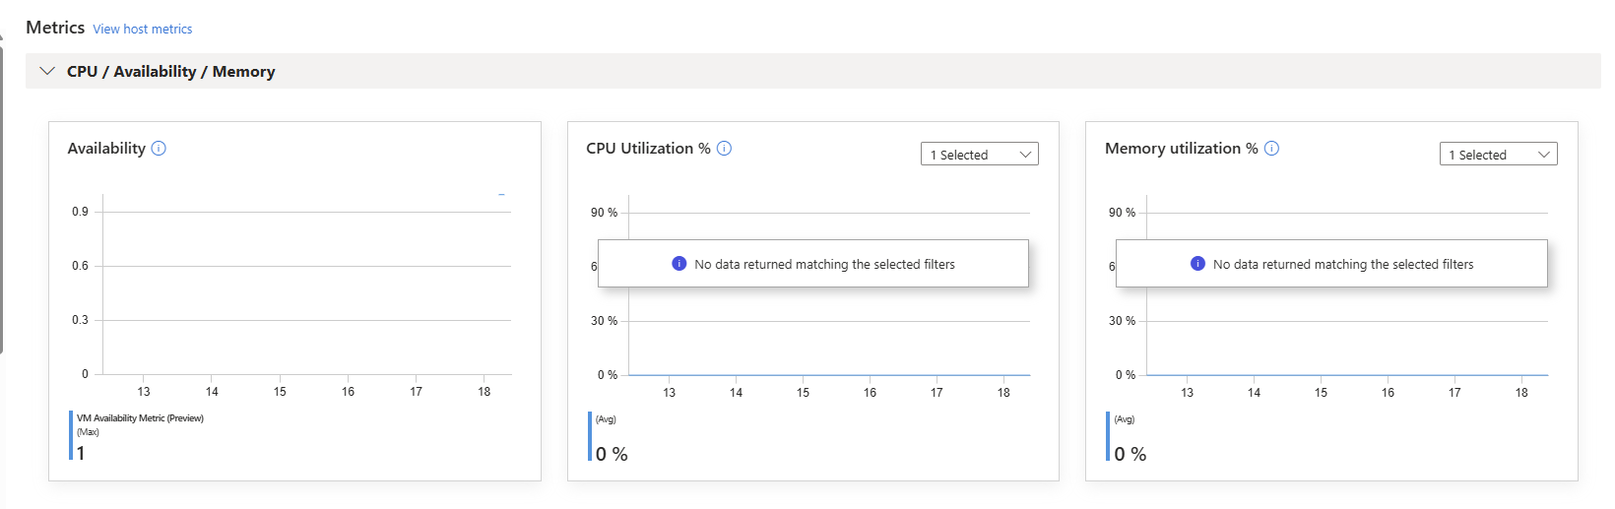Click info icon in Memory no-data message
The height and width of the screenshot is (509, 1615).
(1197, 264)
